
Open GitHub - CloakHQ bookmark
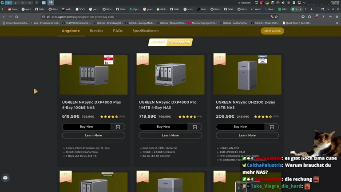(265, 23)
